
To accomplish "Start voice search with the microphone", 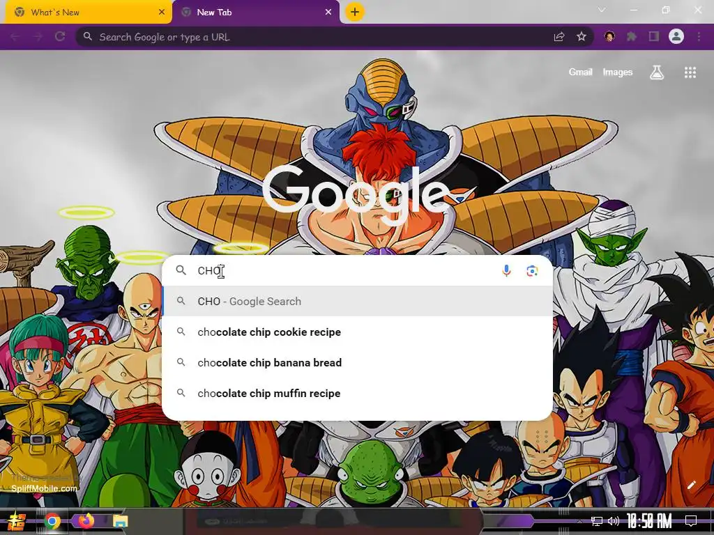I will (506, 271).
